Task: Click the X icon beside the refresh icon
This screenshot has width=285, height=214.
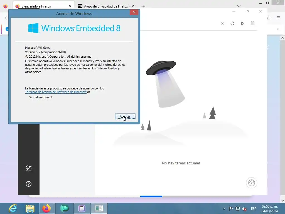Action: (222, 23)
